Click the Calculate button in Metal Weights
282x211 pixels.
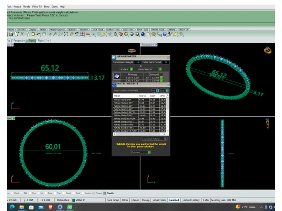[x=141, y=152]
